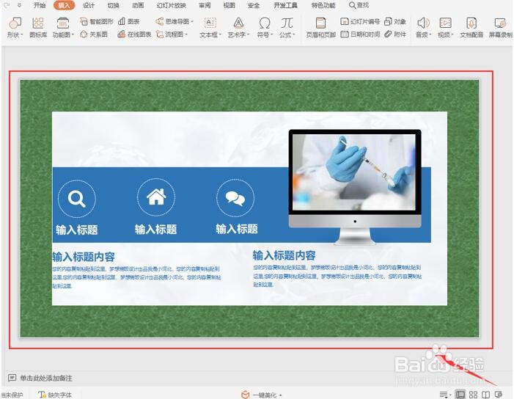514x399 pixels.
Task: Open the 视图 tab
Action: pyautogui.click(x=229, y=5)
